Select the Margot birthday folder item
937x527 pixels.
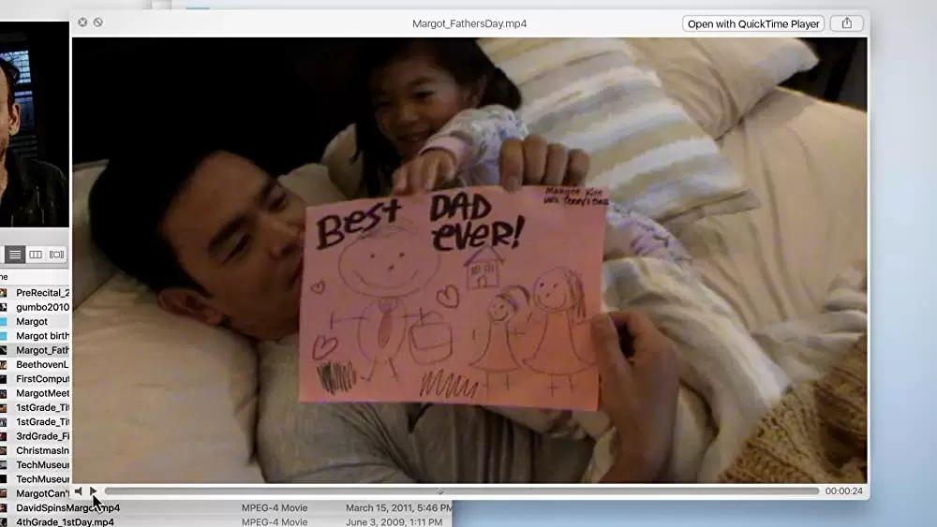[42, 336]
